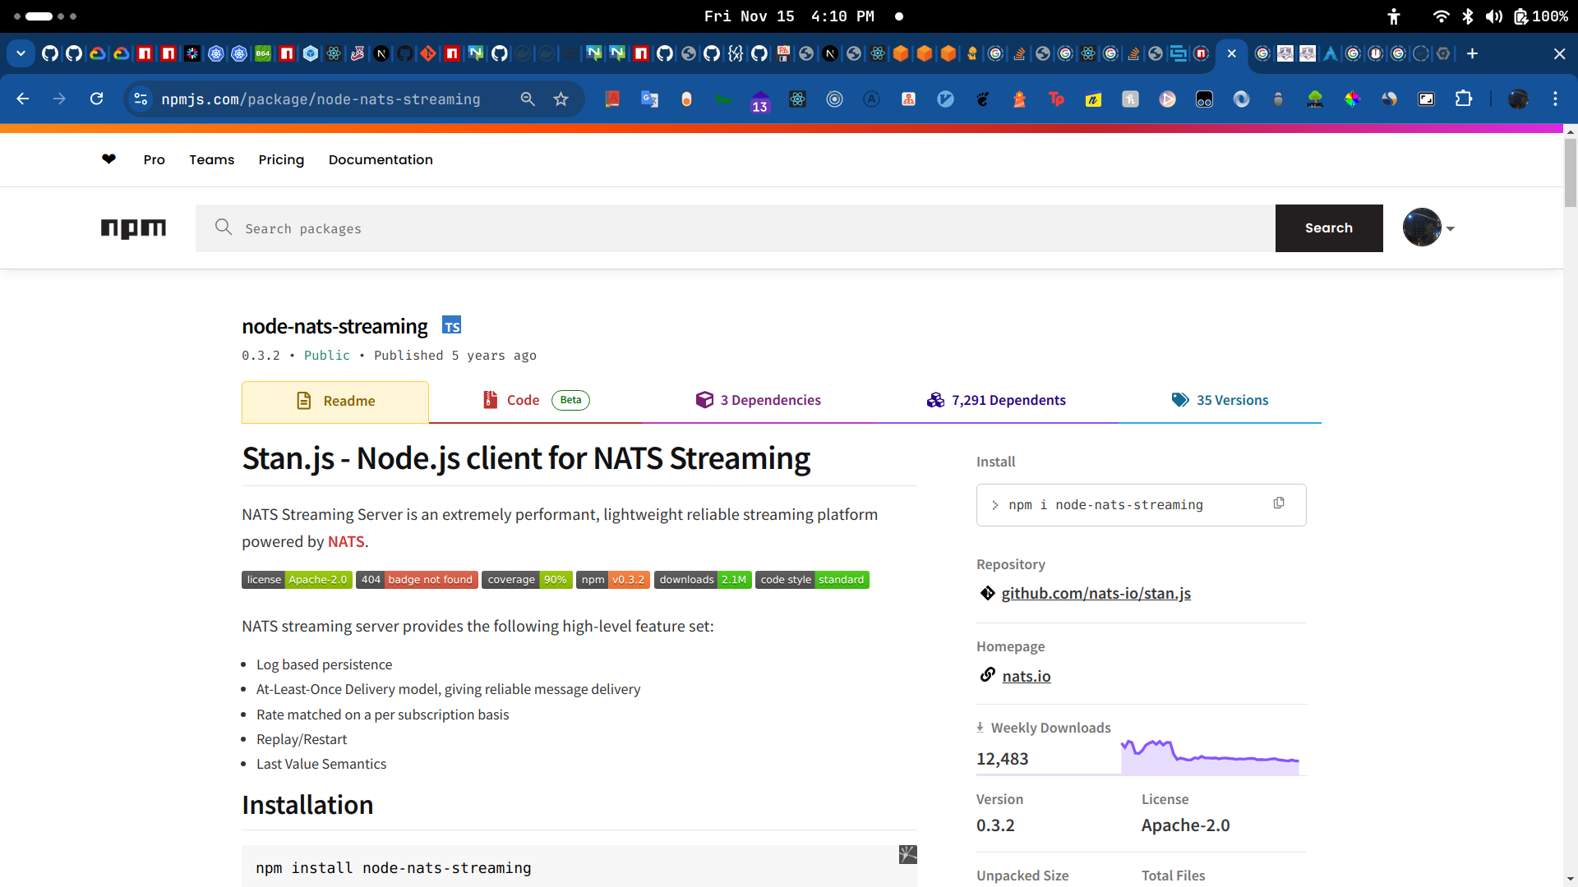Click the volume icon in menu bar
Viewport: 1578px width, 887px height.
pos(1494,16)
